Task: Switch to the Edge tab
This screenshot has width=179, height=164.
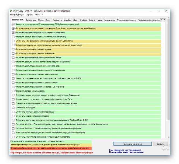Action: point(75,20)
